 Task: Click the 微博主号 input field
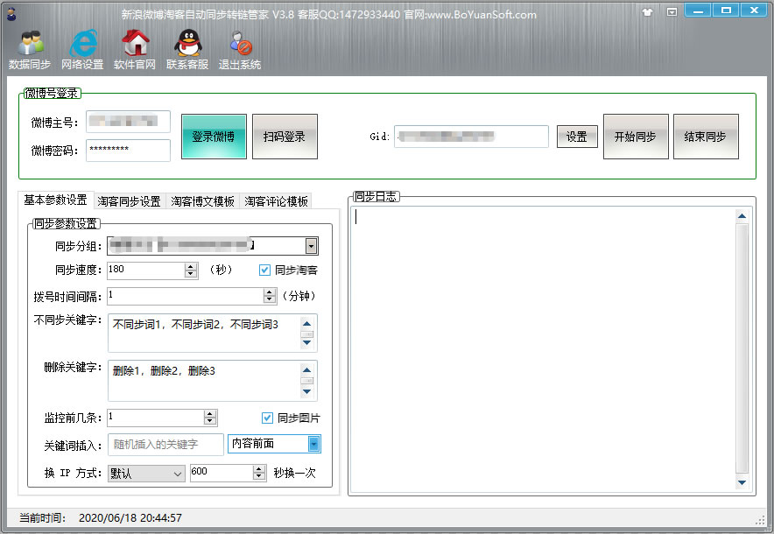129,122
